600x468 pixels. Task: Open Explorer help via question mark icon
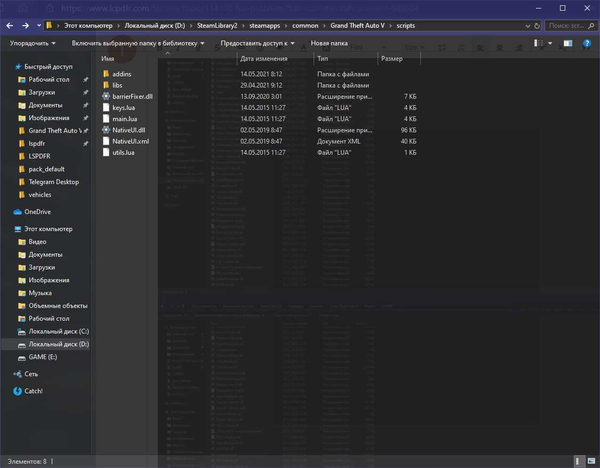pos(587,43)
